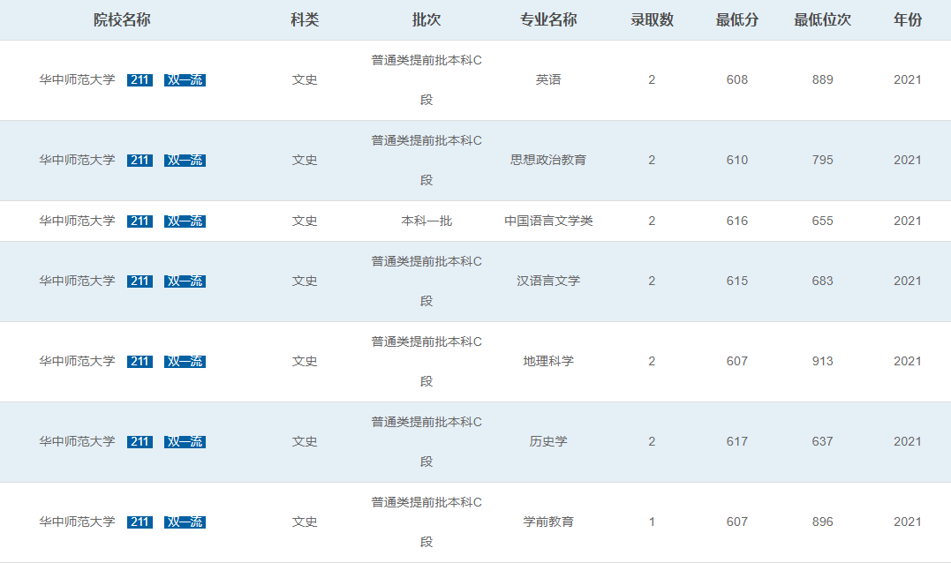Click the 211 badge in the 学前教育 row
The width and height of the screenshot is (951, 563).
(x=140, y=522)
